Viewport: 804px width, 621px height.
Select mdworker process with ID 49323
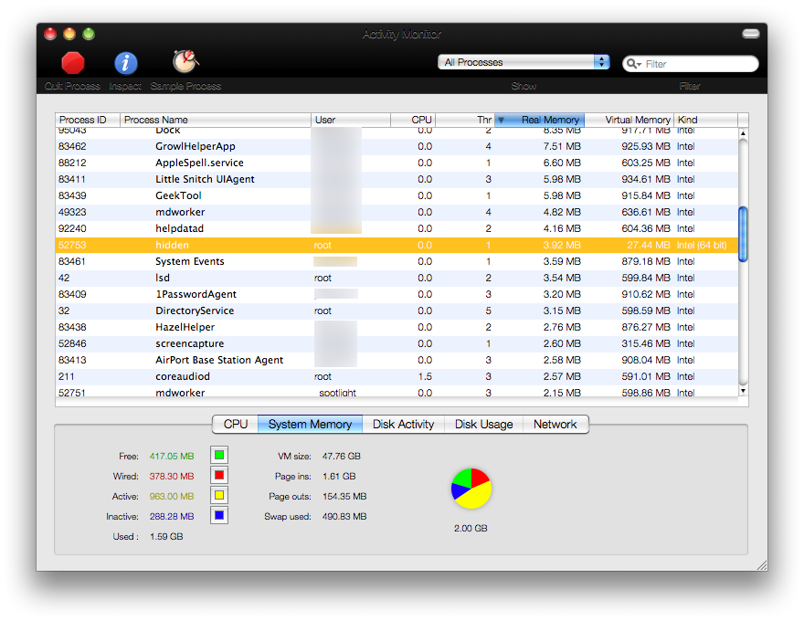(397, 212)
